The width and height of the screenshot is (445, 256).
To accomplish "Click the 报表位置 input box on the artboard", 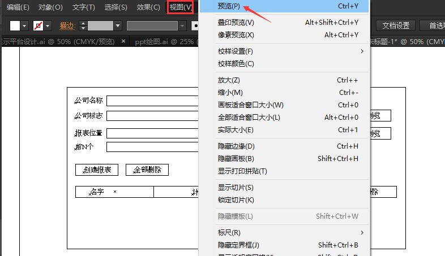I will point(152,133).
